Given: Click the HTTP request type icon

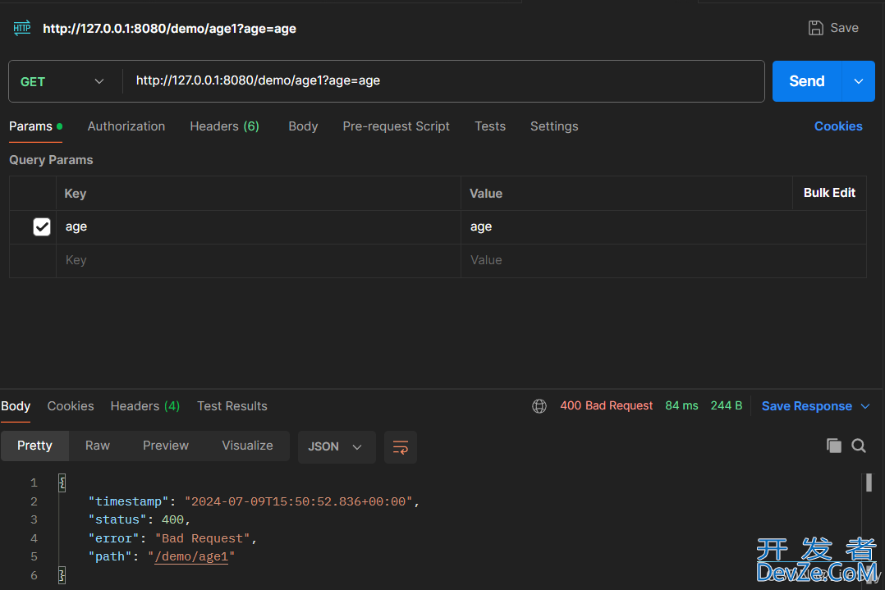Looking at the screenshot, I should (x=22, y=28).
